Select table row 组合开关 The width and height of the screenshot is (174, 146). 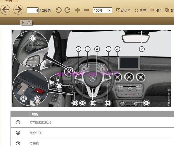pyautogui.click(x=92, y=133)
